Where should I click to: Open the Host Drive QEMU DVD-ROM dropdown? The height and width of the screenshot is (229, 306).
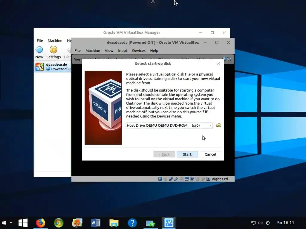[169, 126]
